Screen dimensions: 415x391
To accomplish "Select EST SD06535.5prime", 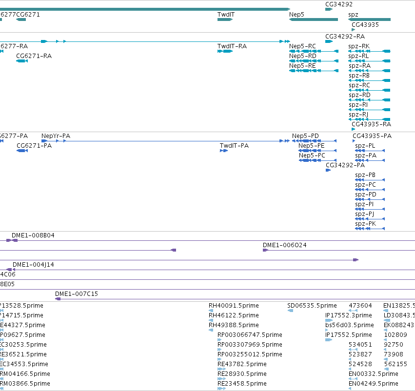I will click(290, 311).
